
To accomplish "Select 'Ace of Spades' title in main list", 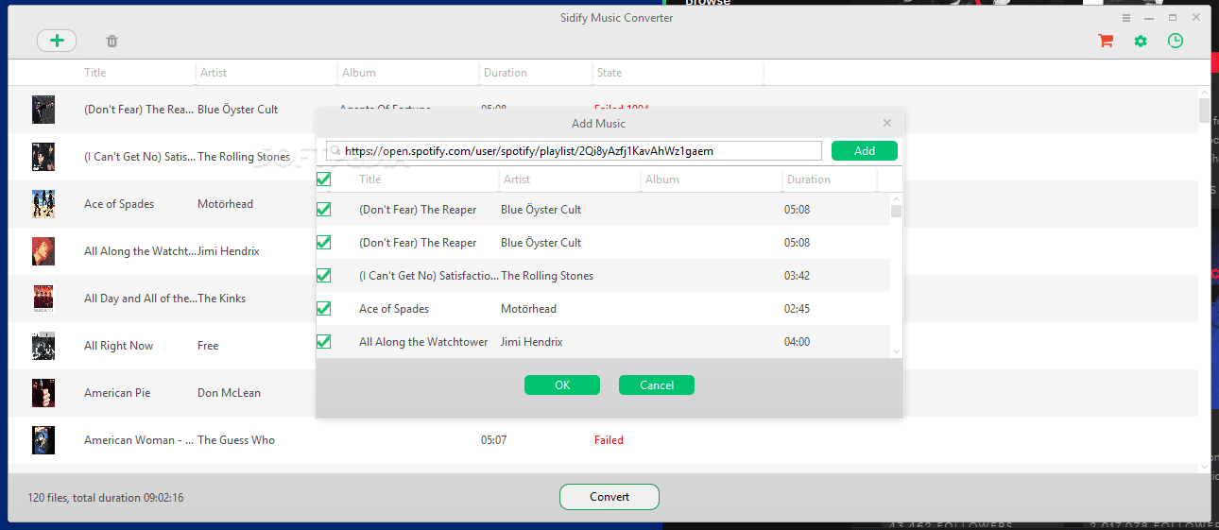I will pos(119,204).
